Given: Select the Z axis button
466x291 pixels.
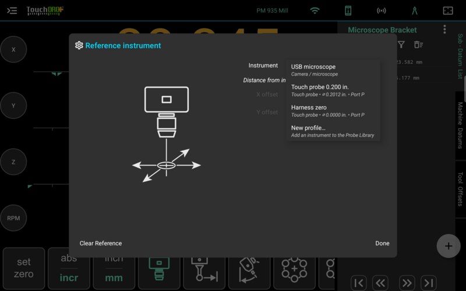Looking at the screenshot, I should [x=13, y=162].
